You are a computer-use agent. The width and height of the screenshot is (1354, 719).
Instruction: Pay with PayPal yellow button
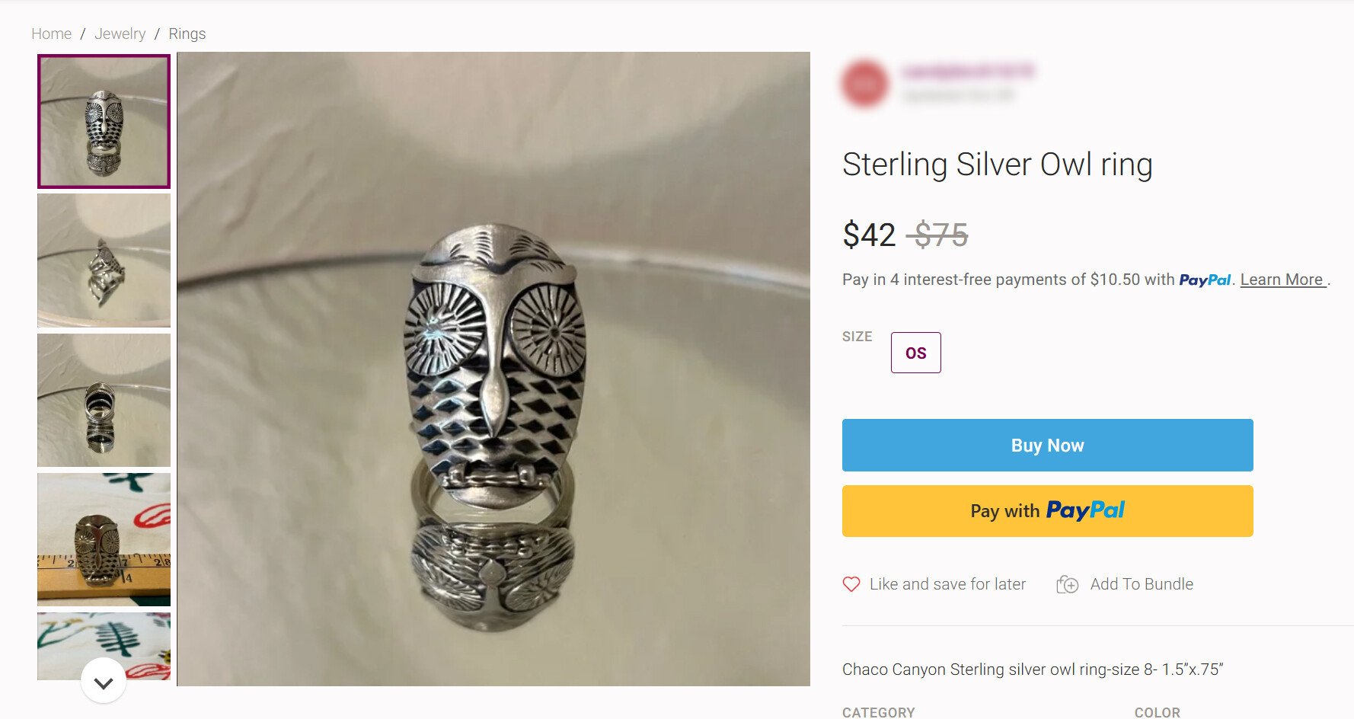tap(1047, 511)
